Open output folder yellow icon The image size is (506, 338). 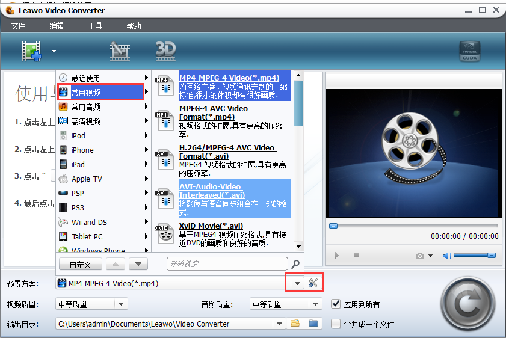click(295, 324)
